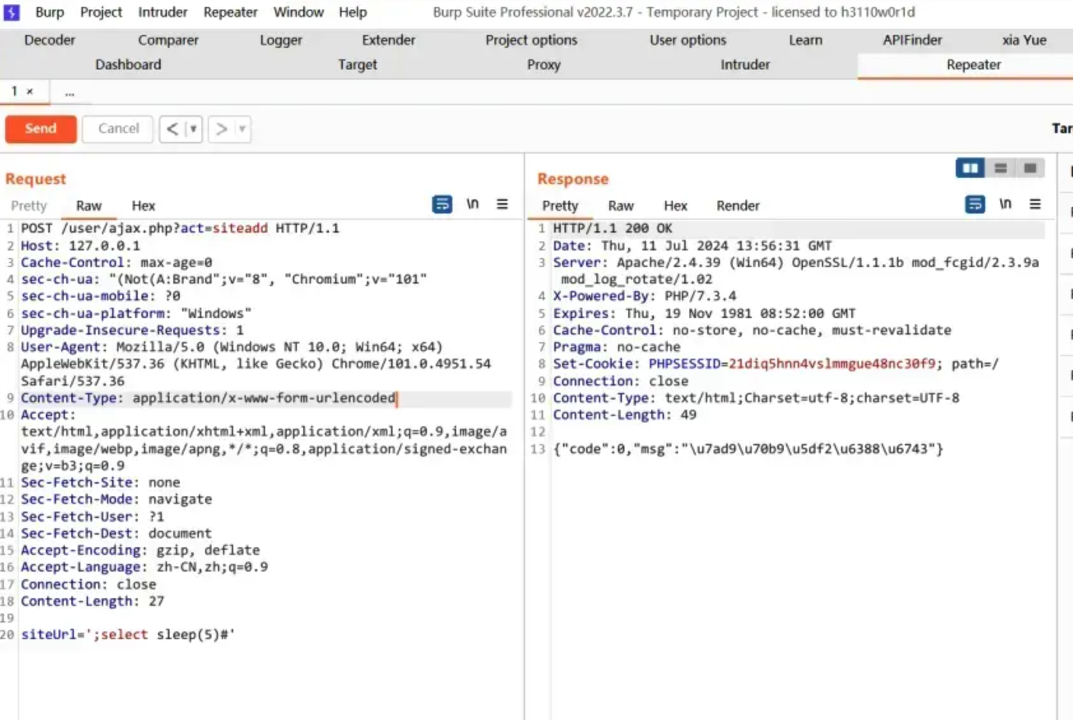Image resolution: width=1073 pixels, height=720 pixels.
Task: Add a new Repeater tab with ellipsis
Action: click(x=69, y=93)
